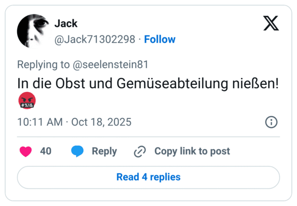The image size is (297, 206).
Task: Open the @Jack71302298 handle link
Action: pyautogui.click(x=95, y=39)
